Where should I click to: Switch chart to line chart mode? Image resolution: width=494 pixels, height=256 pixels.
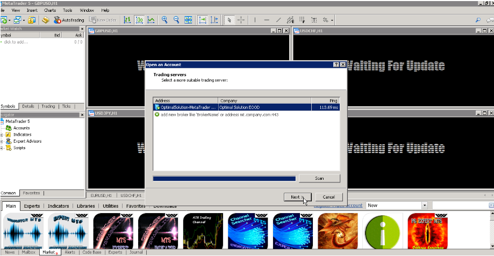pos(151,20)
